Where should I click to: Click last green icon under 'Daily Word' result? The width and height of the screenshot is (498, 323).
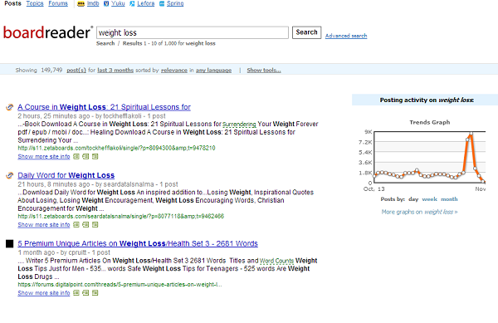point(95,225)
